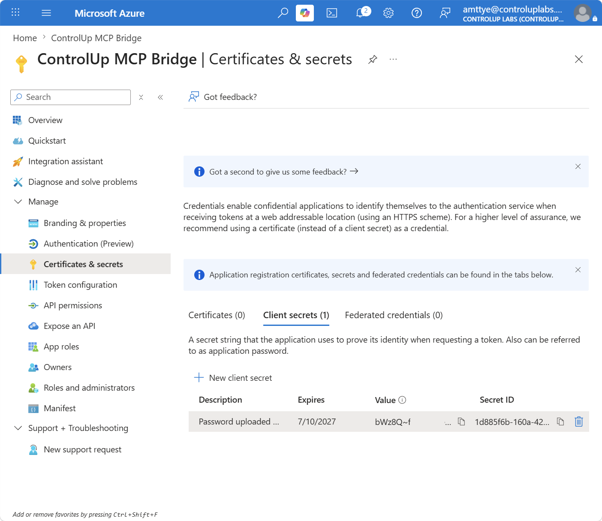Open Cloud Shell terminal icon
This screenshot has width=602, height=521.
coord(332,13)
